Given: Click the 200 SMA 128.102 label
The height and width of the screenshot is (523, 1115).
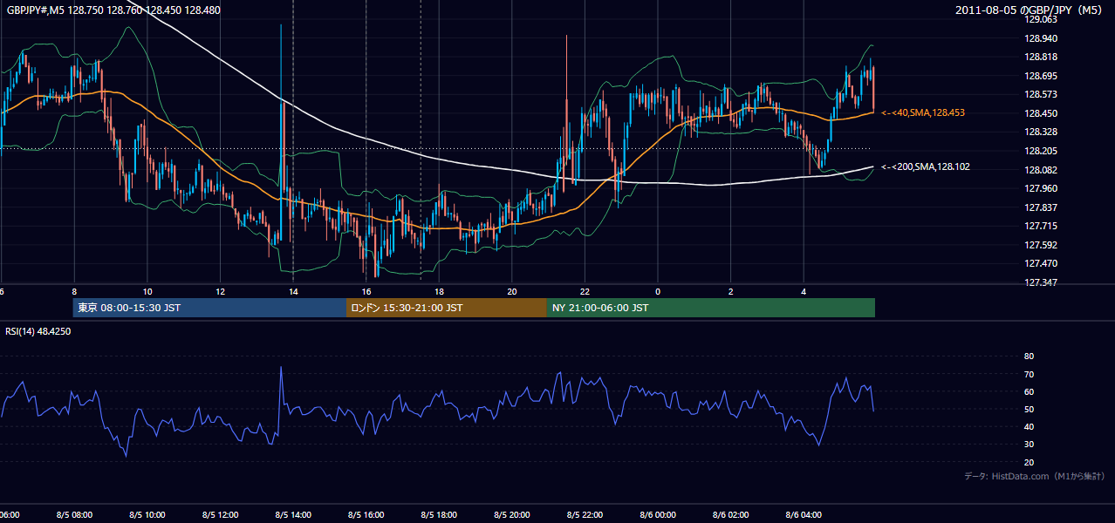Looking at the screenshot, I should [926, 166].
